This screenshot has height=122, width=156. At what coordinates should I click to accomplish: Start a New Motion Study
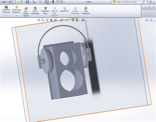[26, 11]
